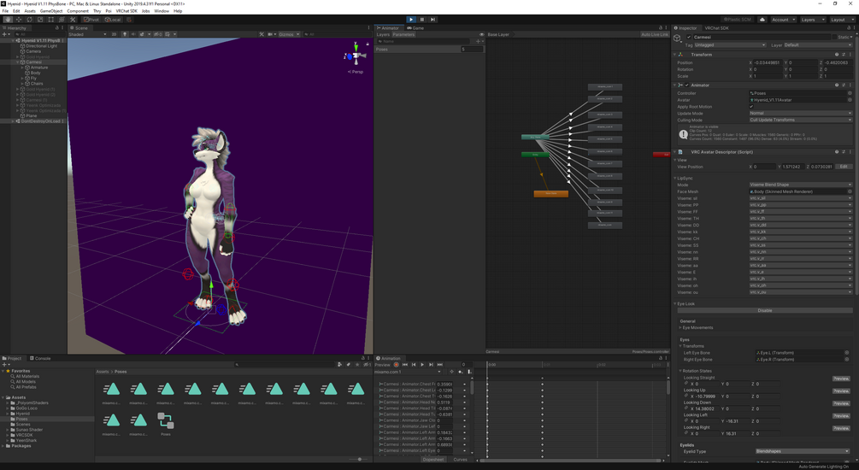
Task: Click the Add keyframe icon
Action: [x=461, y=372]
